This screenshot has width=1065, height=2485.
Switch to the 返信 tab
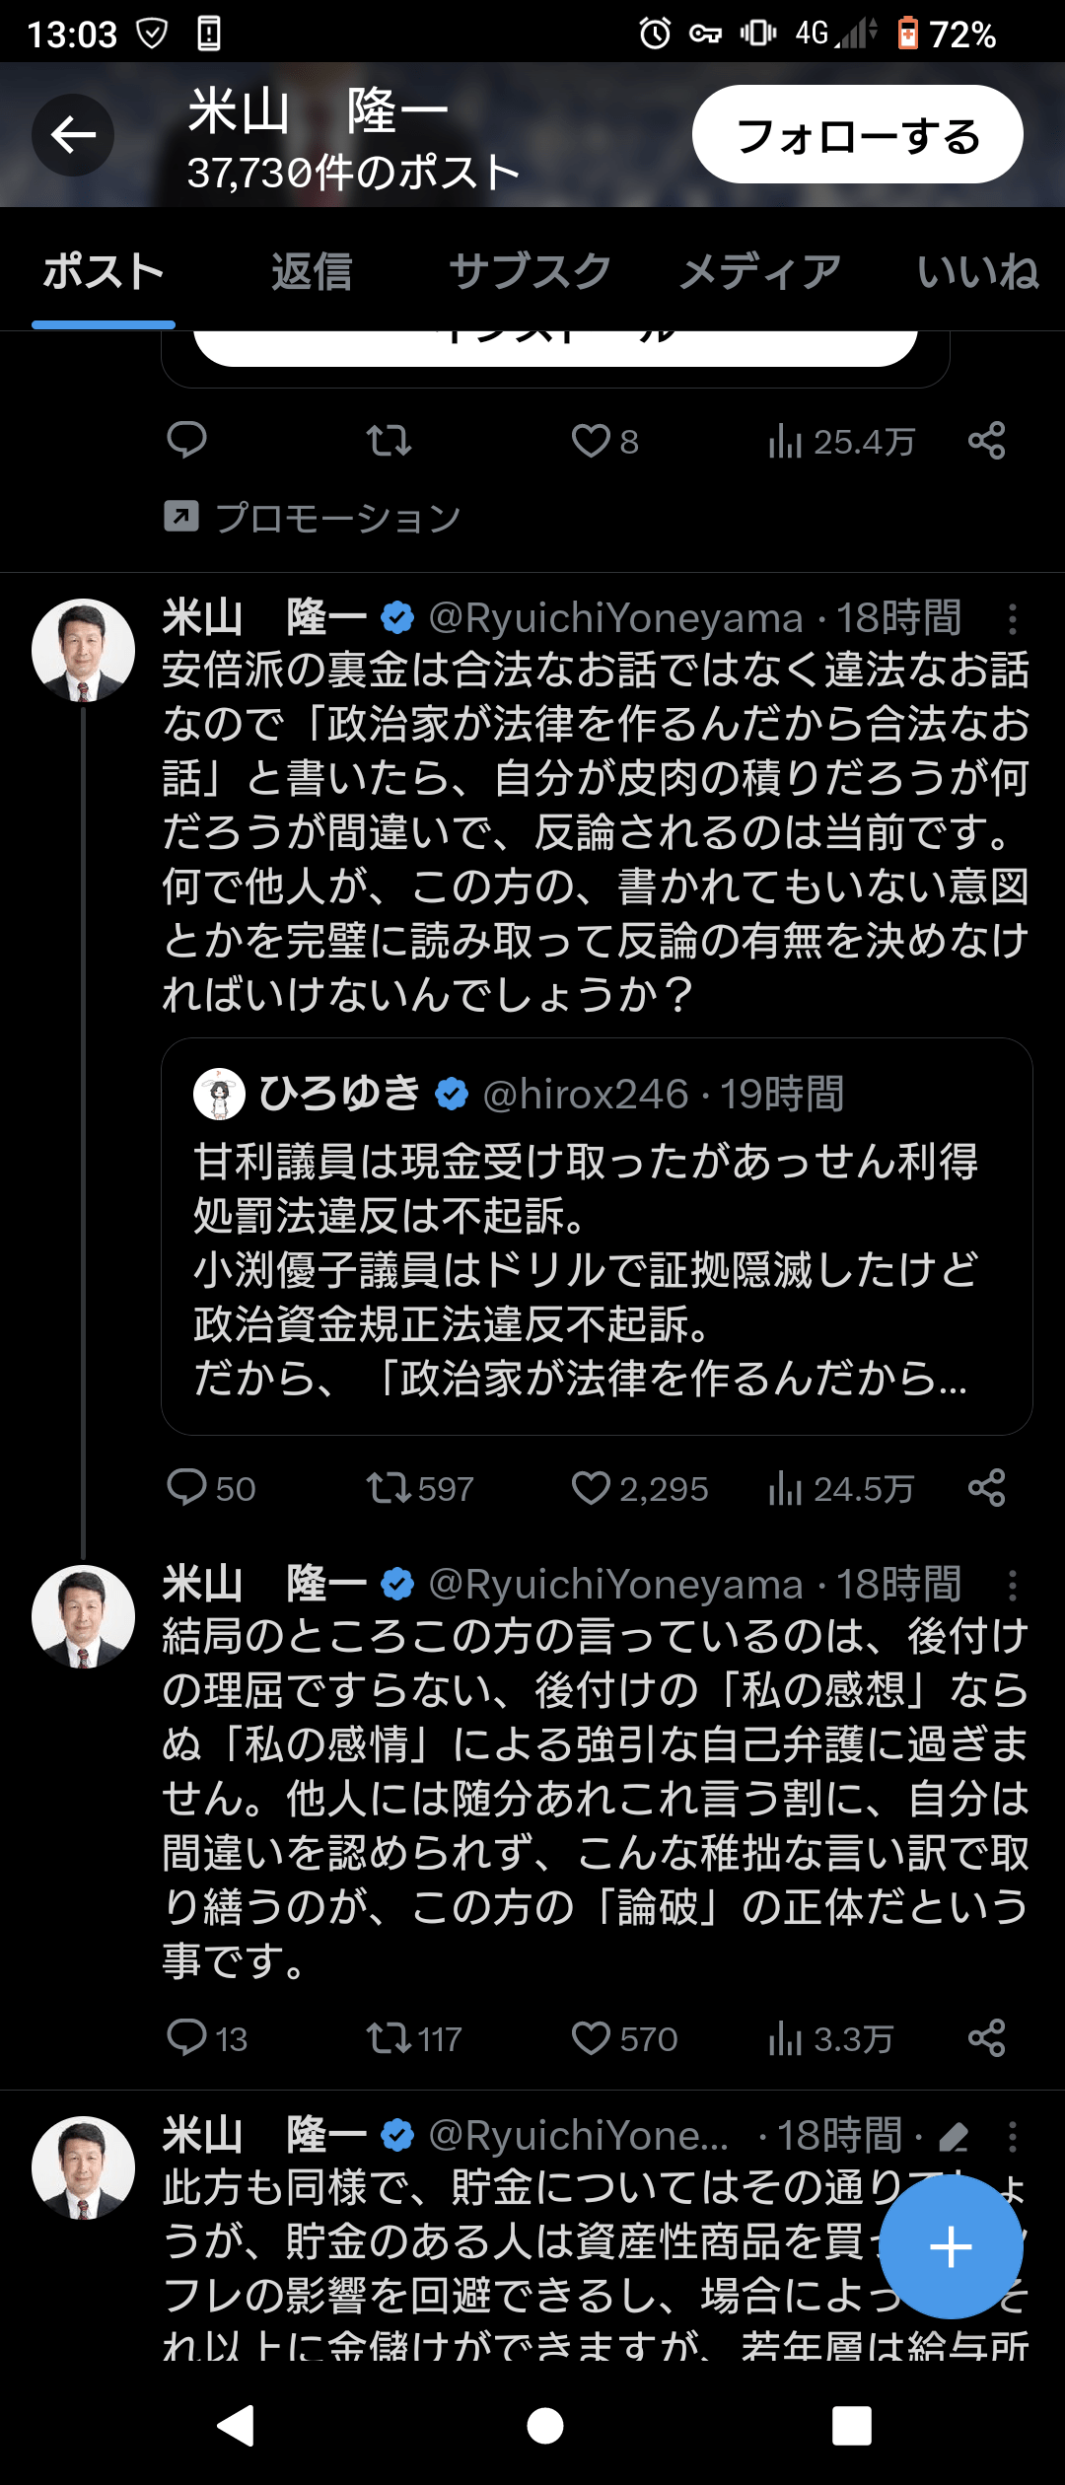click(312, 272)
